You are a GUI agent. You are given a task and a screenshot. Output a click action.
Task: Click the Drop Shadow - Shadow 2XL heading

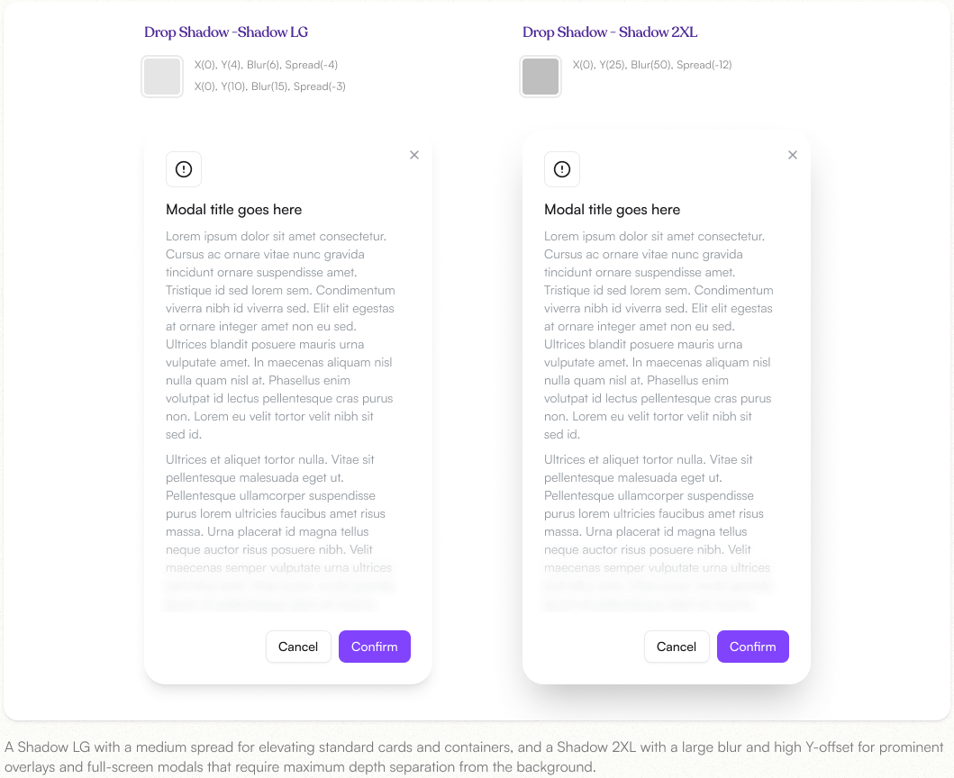pyautogui.click(x=610, y=32)
